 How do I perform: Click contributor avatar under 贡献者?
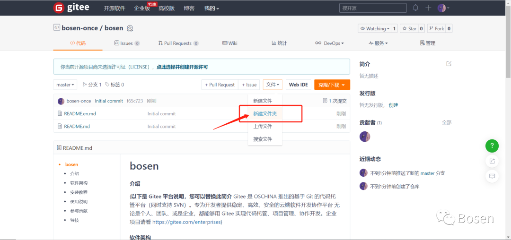click(365, 137)
